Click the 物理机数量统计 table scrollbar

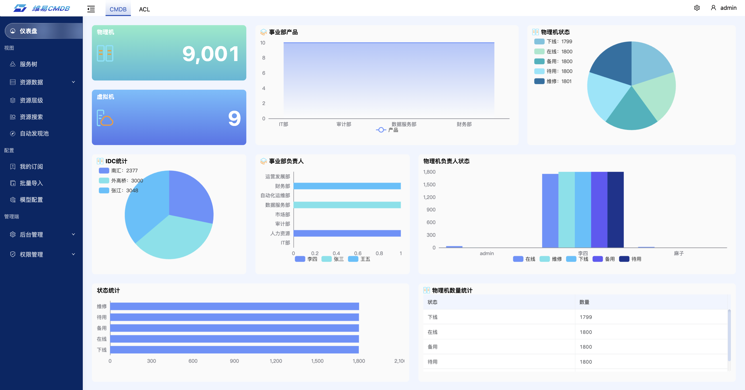pyautogui.click(x=729, y=335)
